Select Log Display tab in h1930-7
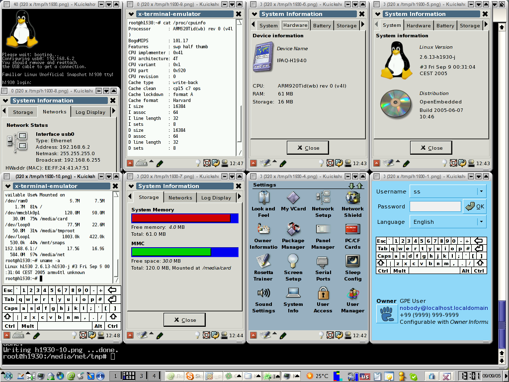 216,197
